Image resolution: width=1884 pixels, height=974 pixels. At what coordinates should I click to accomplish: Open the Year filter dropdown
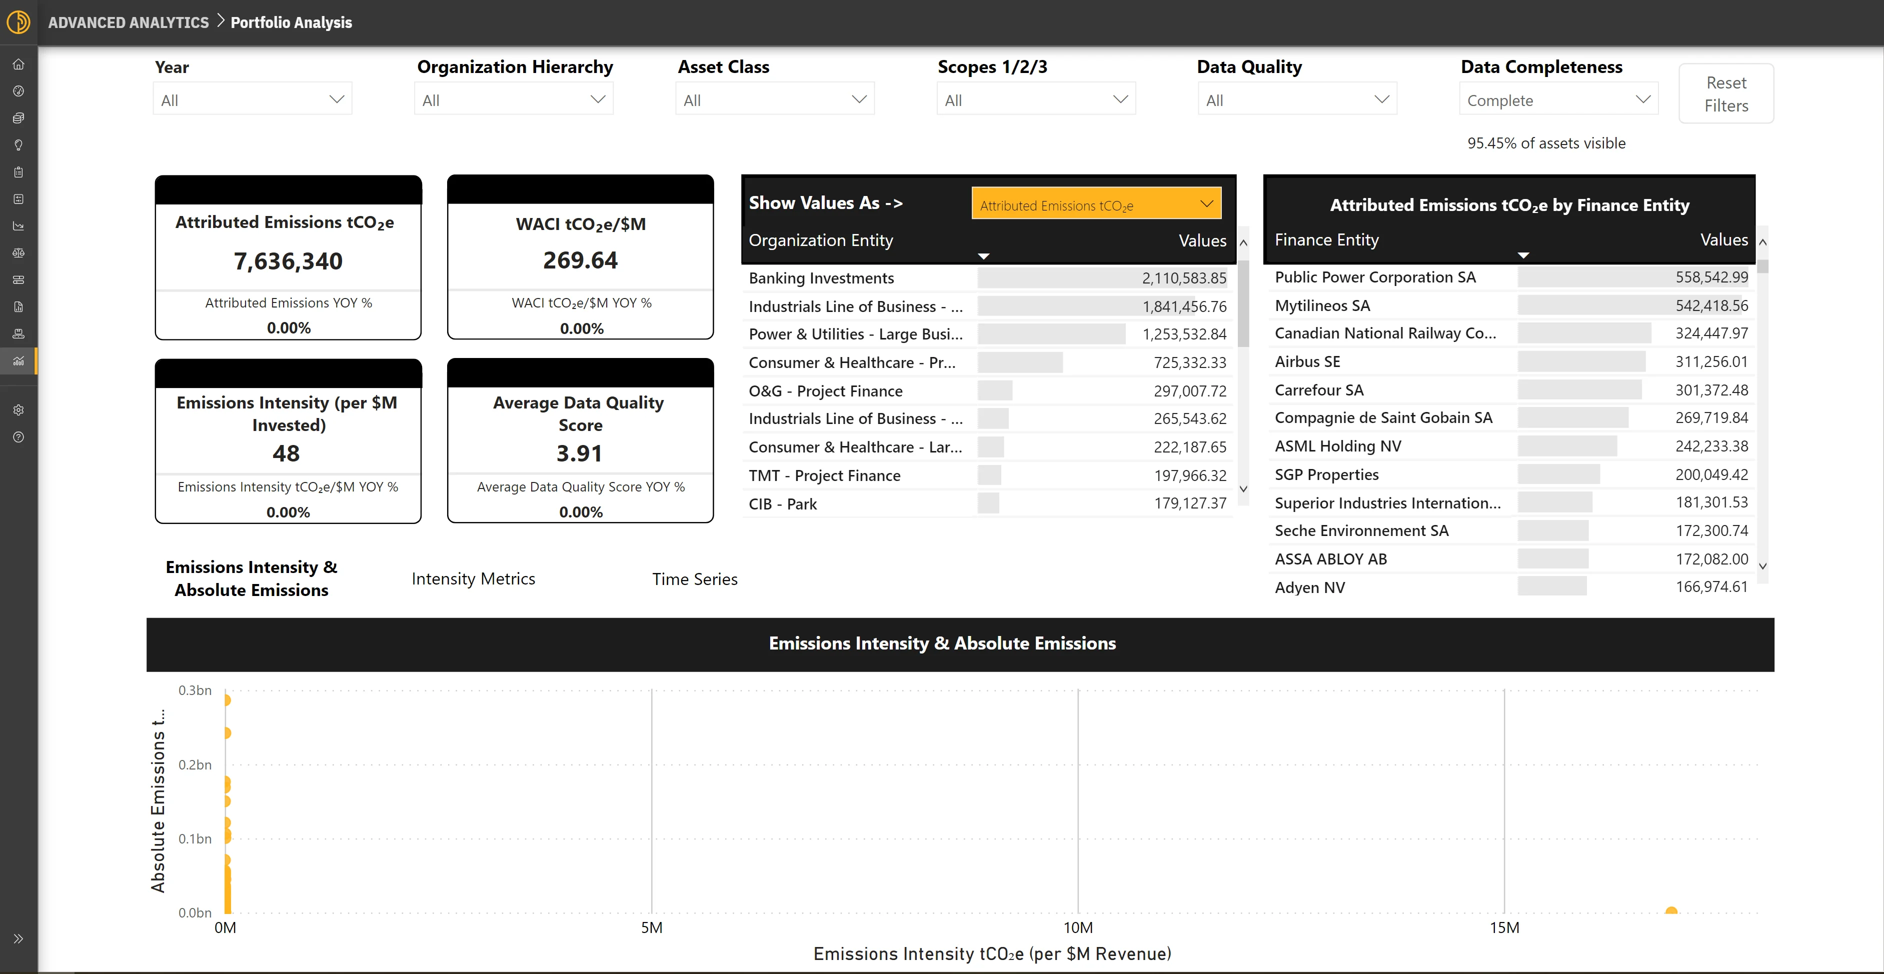pyautogui.click(x=253, y=99)
